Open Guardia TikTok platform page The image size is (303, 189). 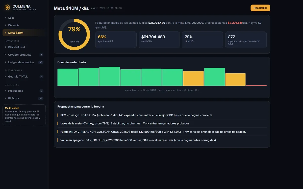click(x=24, y=77)
